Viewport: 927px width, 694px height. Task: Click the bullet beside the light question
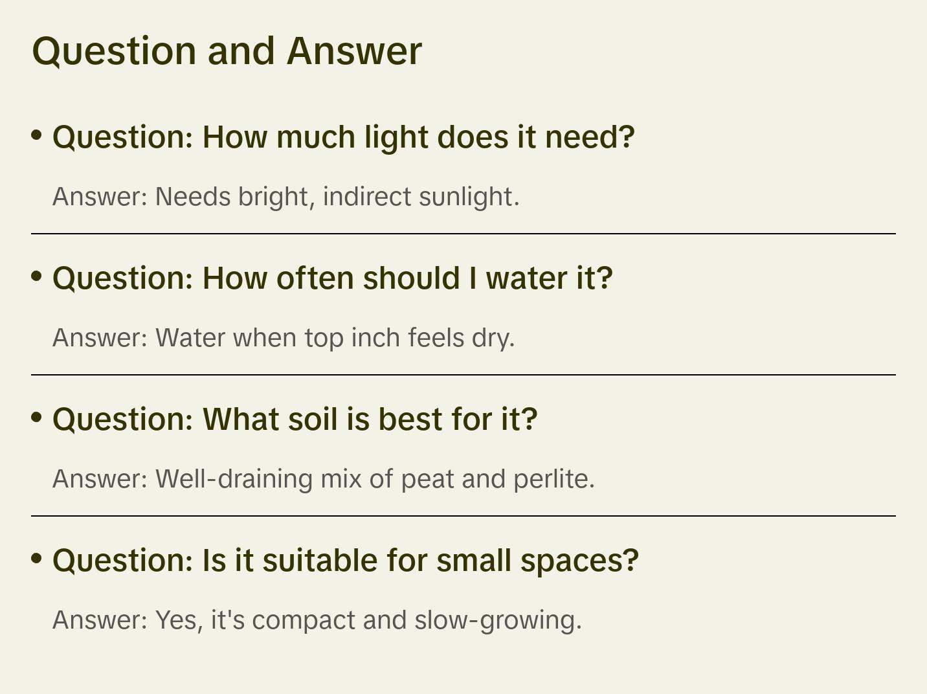tap(37, 135)
